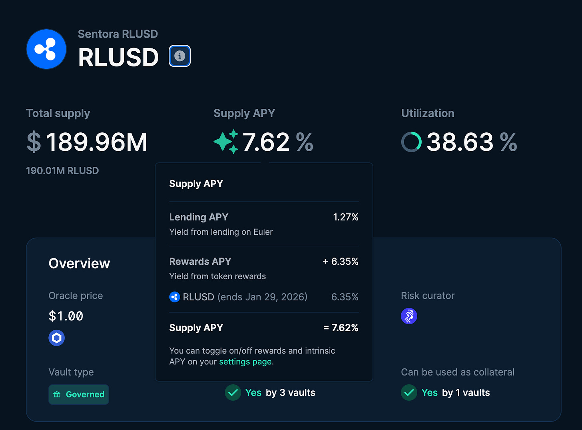The width and height of the screenshot is (582, 430).
Task: Click the utilization ring indicator
Action: pos(411,142)
